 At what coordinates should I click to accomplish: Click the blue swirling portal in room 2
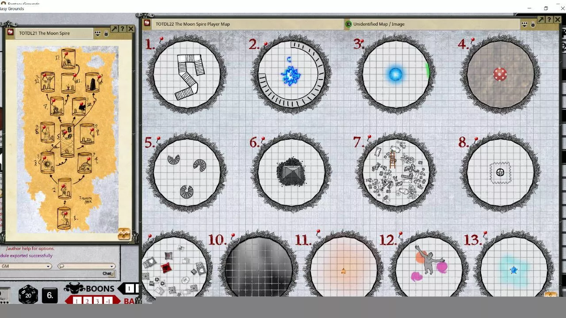(x=291, y=76)
